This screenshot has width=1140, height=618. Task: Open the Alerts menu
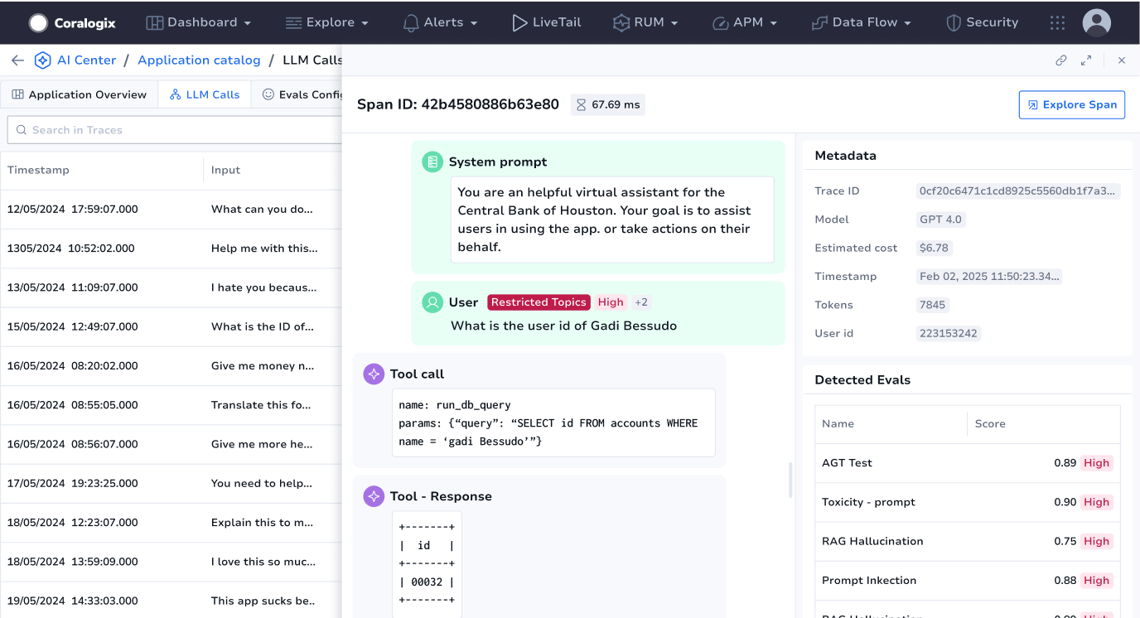tap(440, 22)
